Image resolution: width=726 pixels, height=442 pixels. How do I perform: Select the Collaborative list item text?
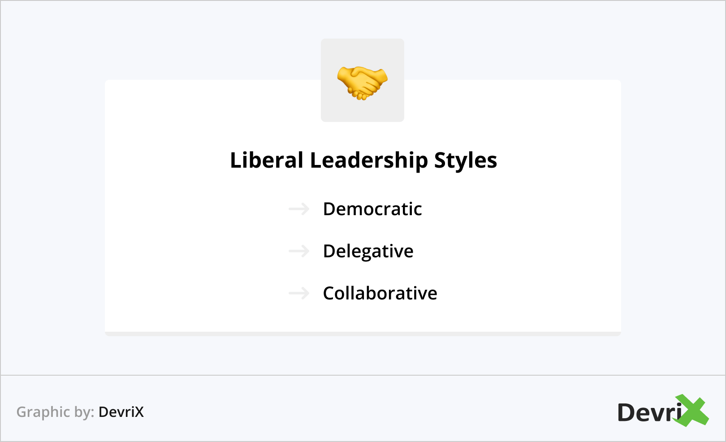[x=380, y=293]
